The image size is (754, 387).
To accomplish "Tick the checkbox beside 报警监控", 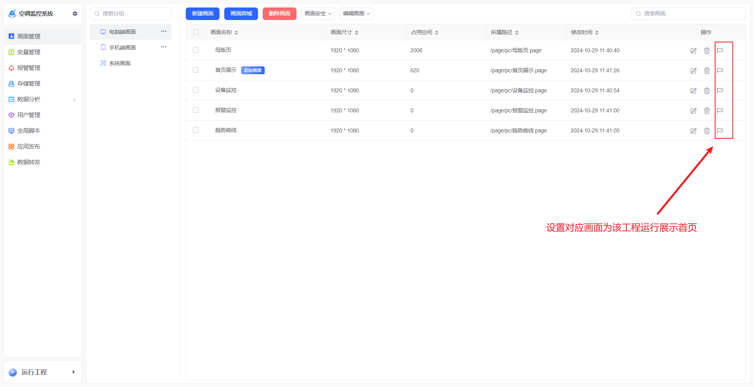I will (x=196, y=110).
